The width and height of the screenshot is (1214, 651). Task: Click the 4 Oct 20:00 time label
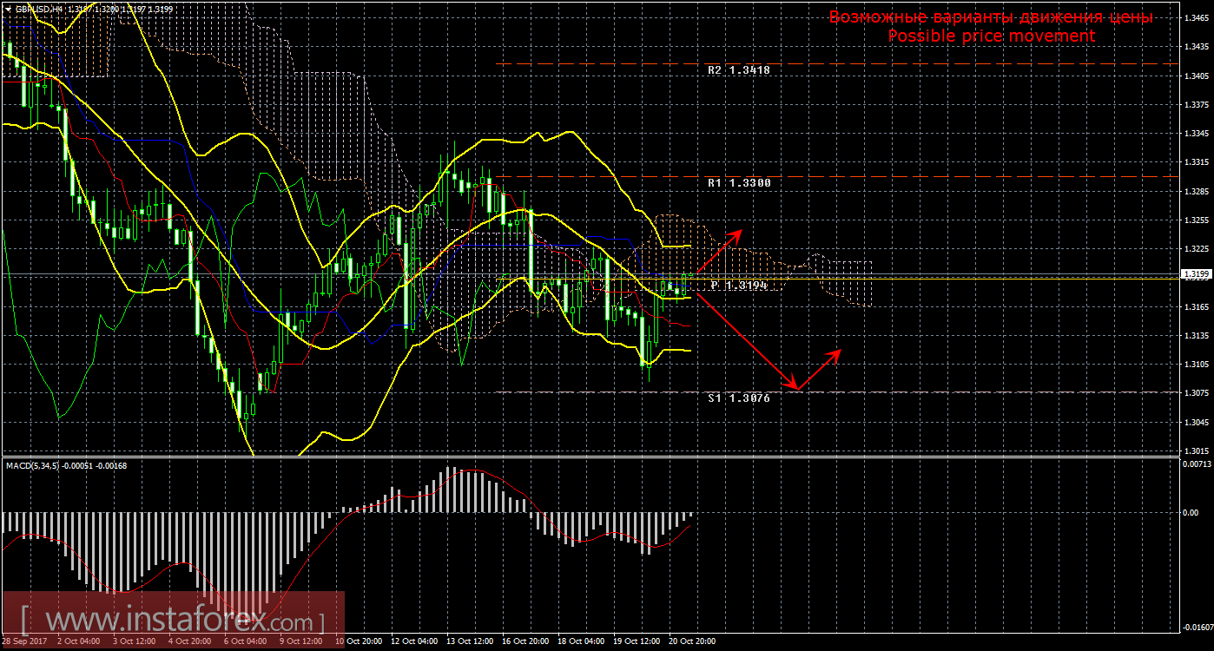click(190, 641)
